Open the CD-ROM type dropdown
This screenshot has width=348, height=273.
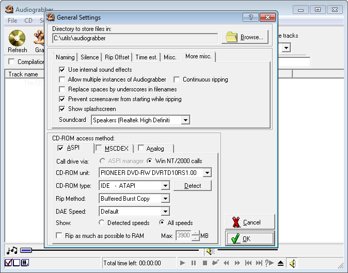tap(165, 186)
